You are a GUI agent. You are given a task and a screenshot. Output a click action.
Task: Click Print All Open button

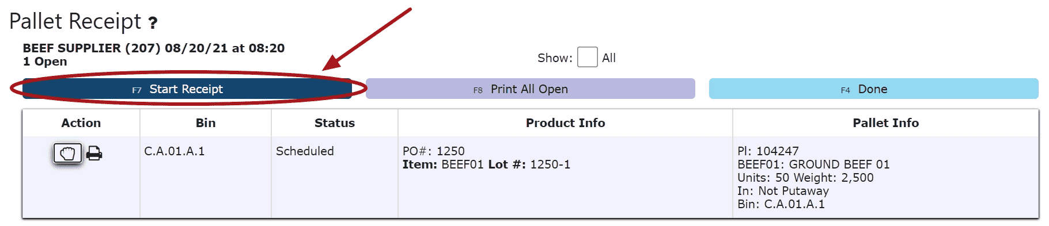pyautogui.click(x=530, y=89)
